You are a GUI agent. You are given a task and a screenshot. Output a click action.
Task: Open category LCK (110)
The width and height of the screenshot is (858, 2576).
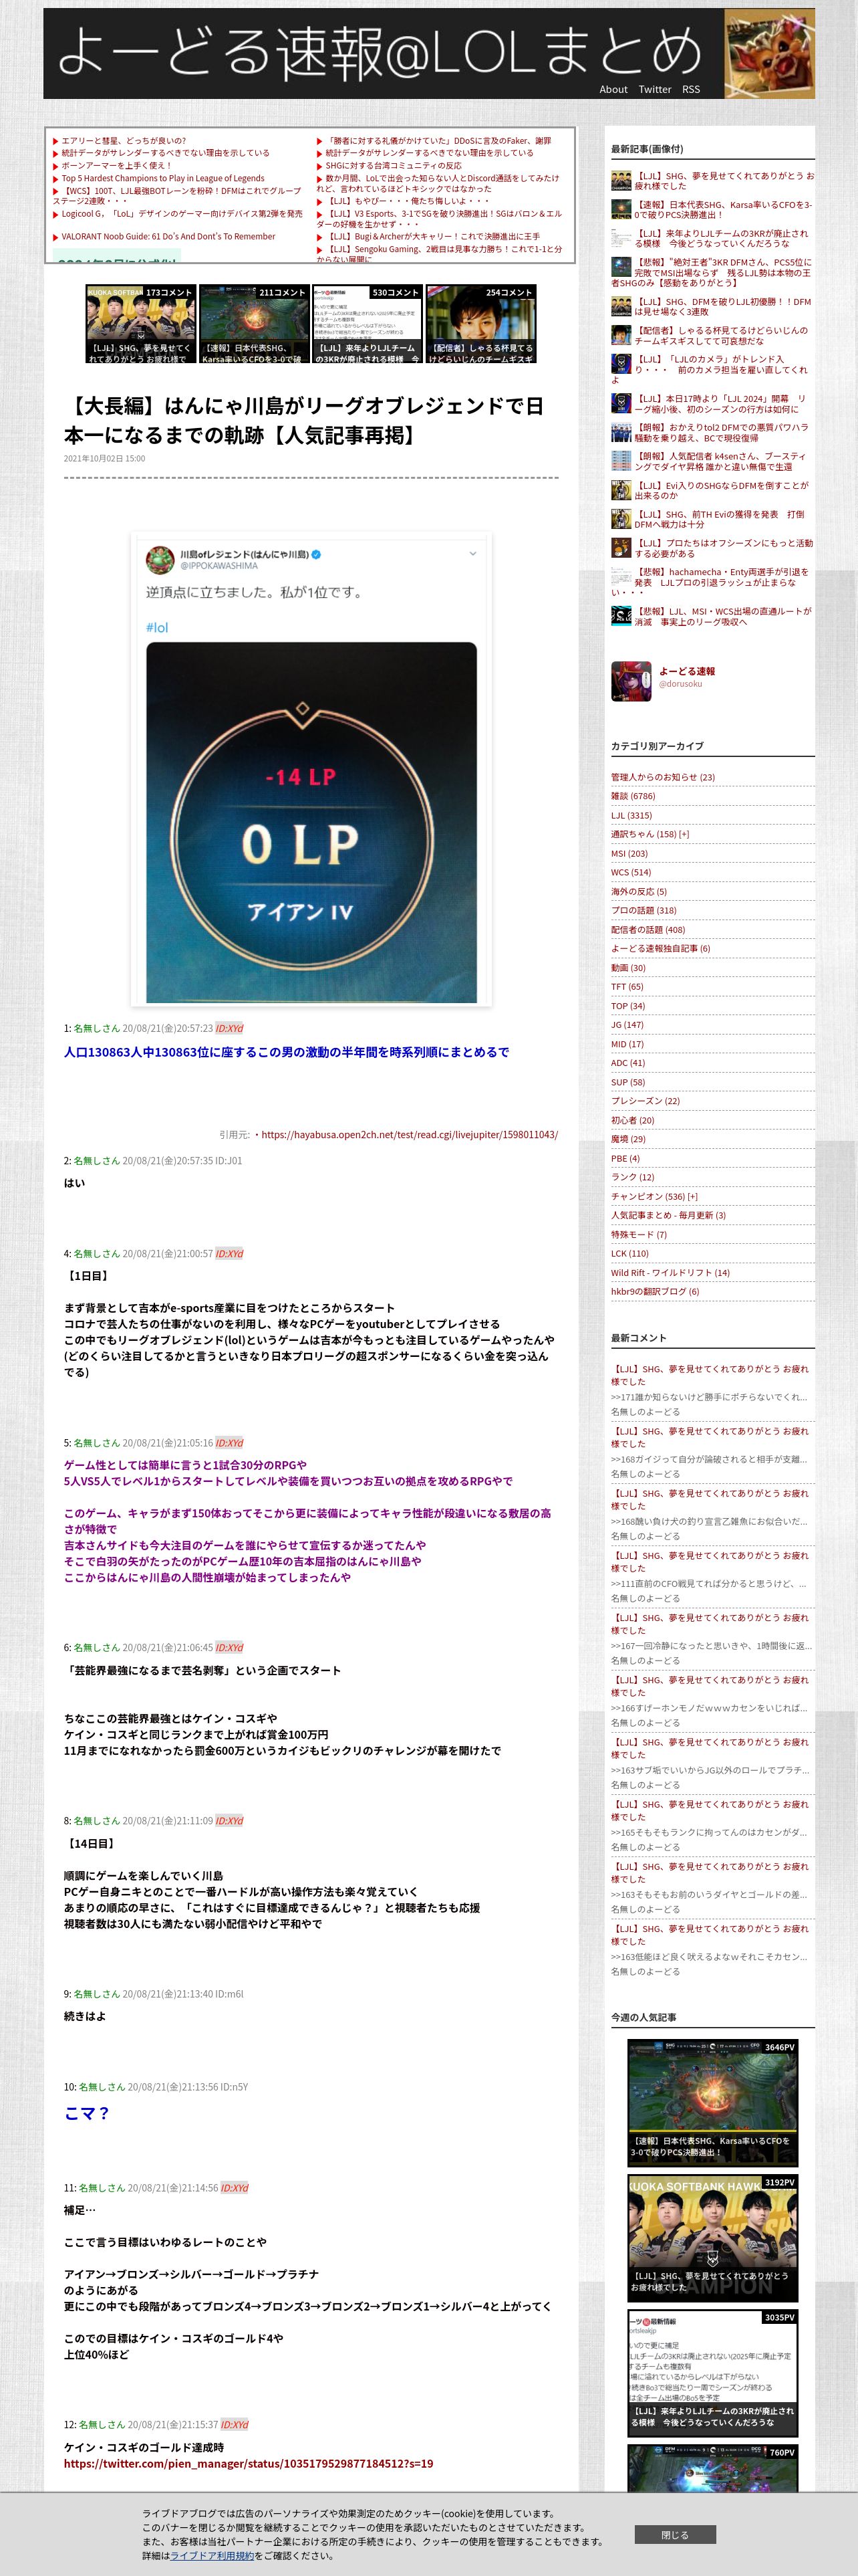click(629, 1253)
